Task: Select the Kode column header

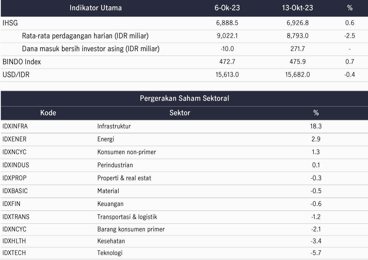Action: point(48,113)
